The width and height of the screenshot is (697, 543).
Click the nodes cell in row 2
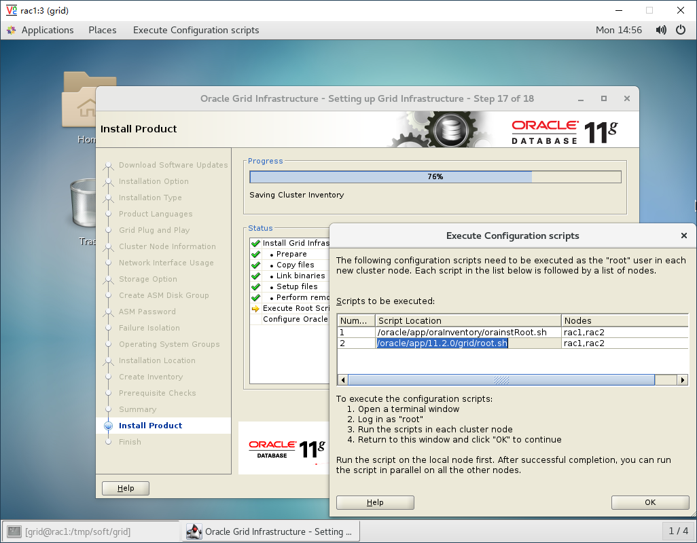[x=625, y=343]
